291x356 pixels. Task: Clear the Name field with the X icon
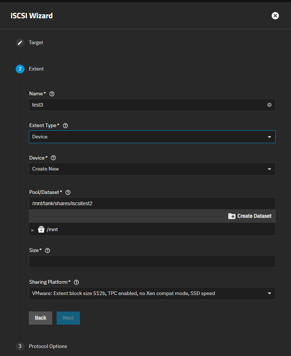269,105
